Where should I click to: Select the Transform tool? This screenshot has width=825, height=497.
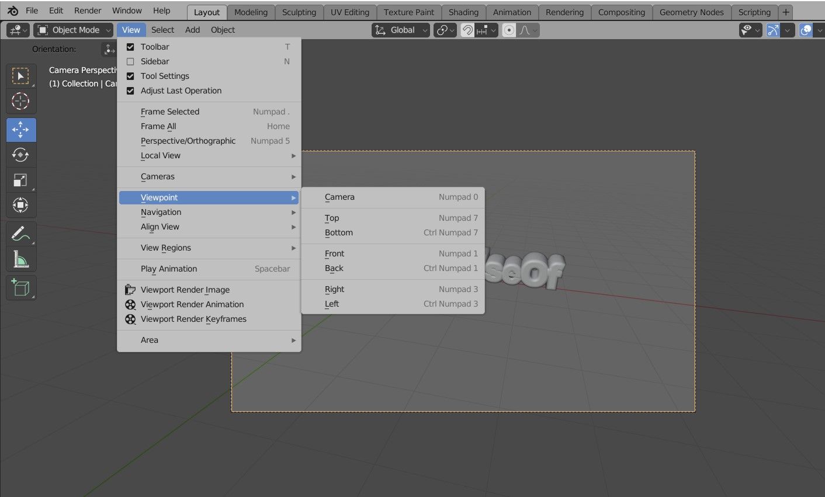[21, 205]
